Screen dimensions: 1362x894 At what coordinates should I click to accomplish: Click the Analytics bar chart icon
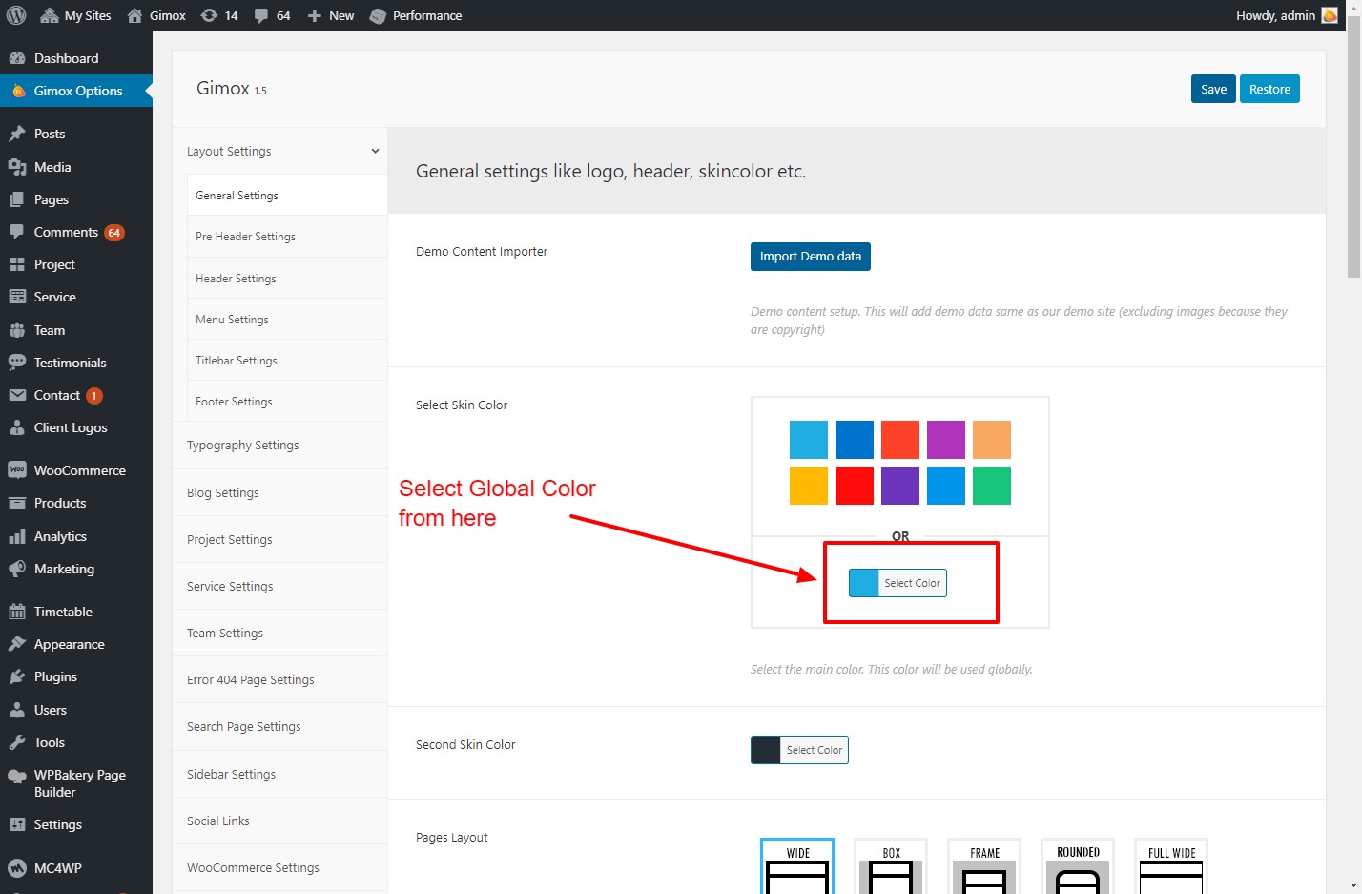click(17, 536)
